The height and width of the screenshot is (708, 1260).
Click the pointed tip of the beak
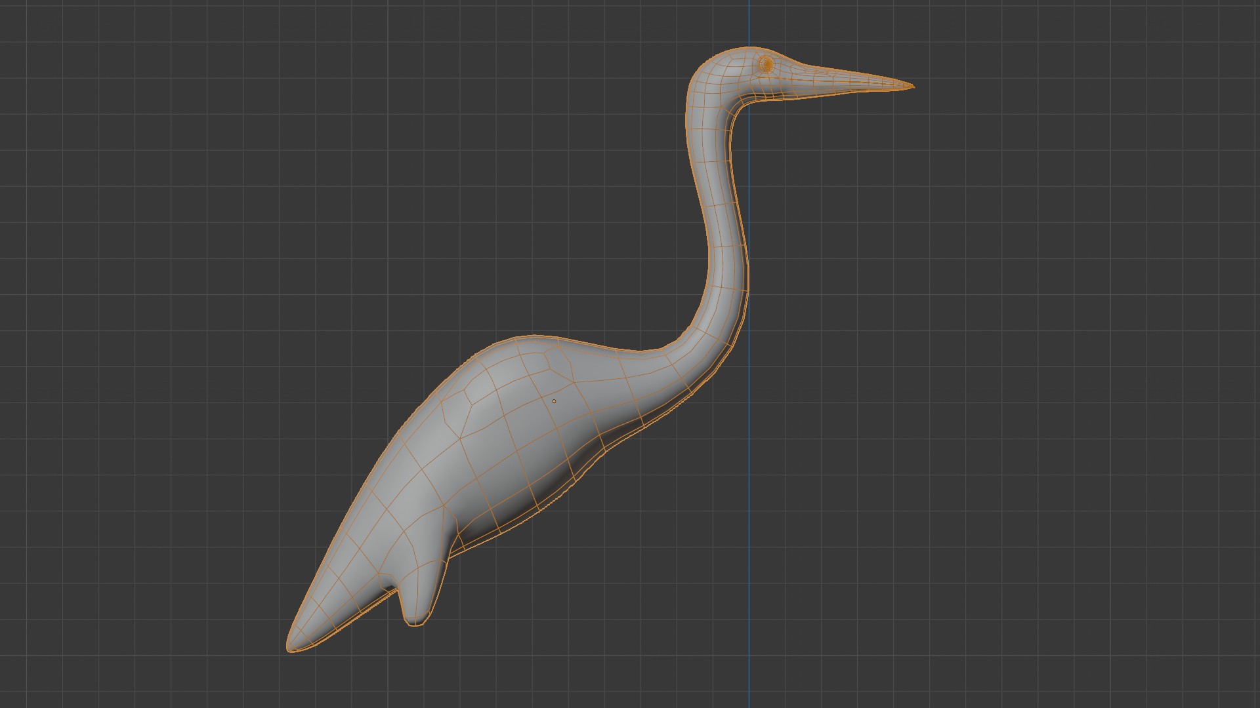(912, 86)
